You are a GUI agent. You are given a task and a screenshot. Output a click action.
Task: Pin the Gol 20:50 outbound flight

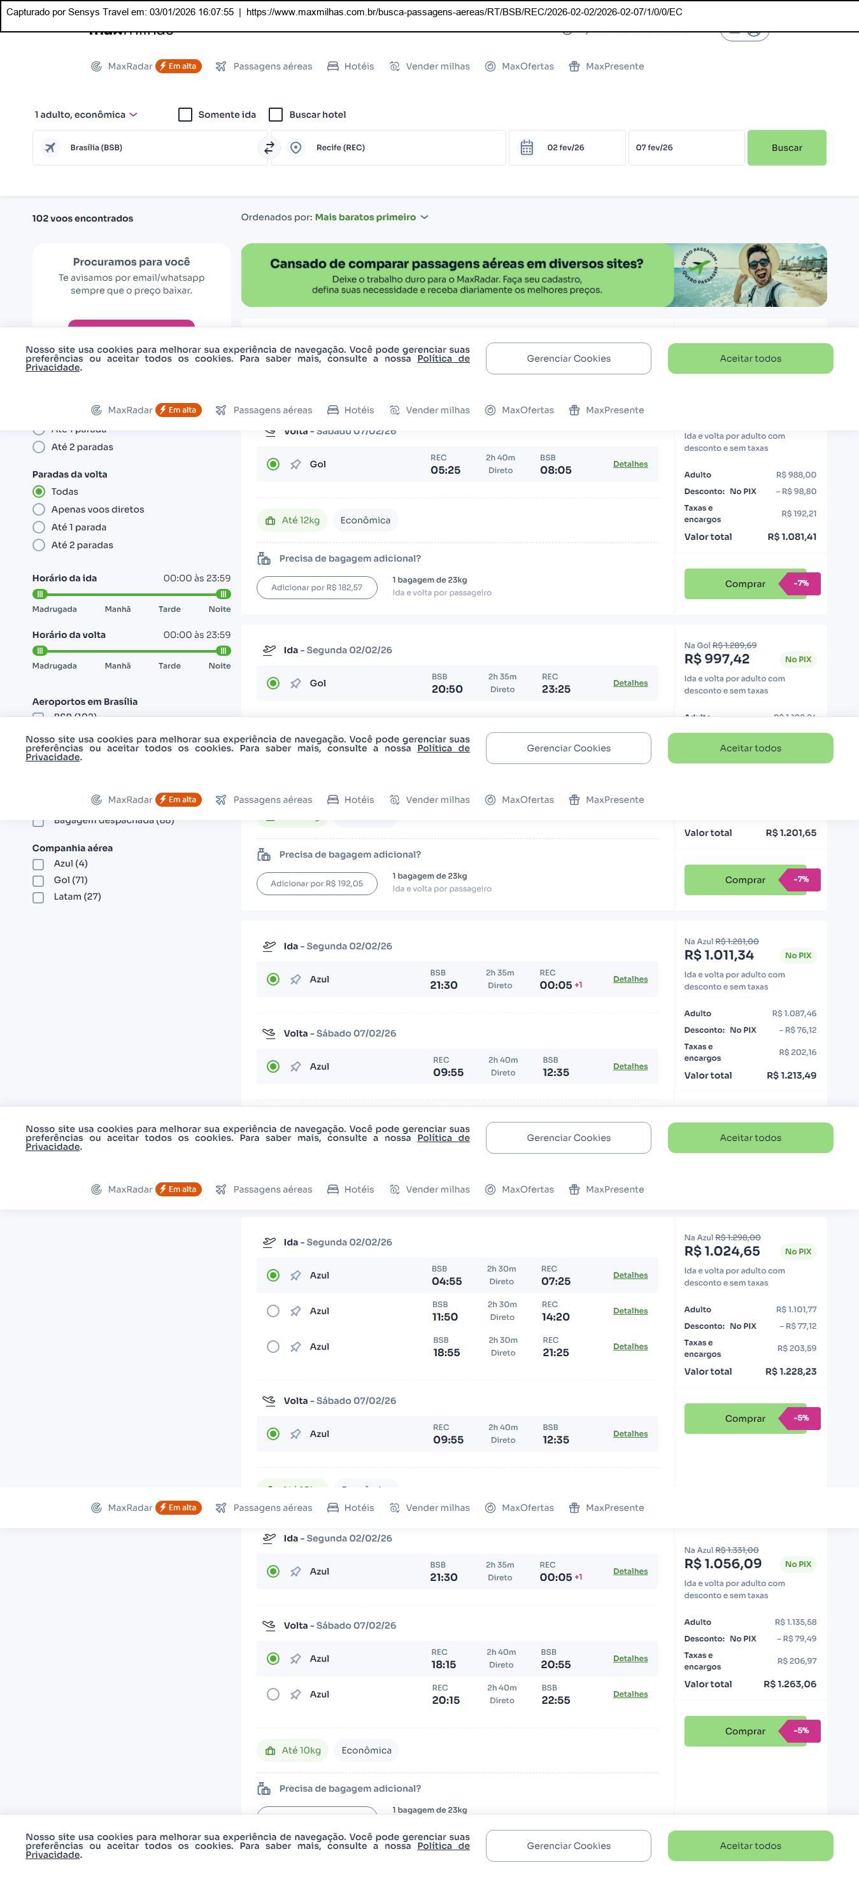tap(295, 683)
